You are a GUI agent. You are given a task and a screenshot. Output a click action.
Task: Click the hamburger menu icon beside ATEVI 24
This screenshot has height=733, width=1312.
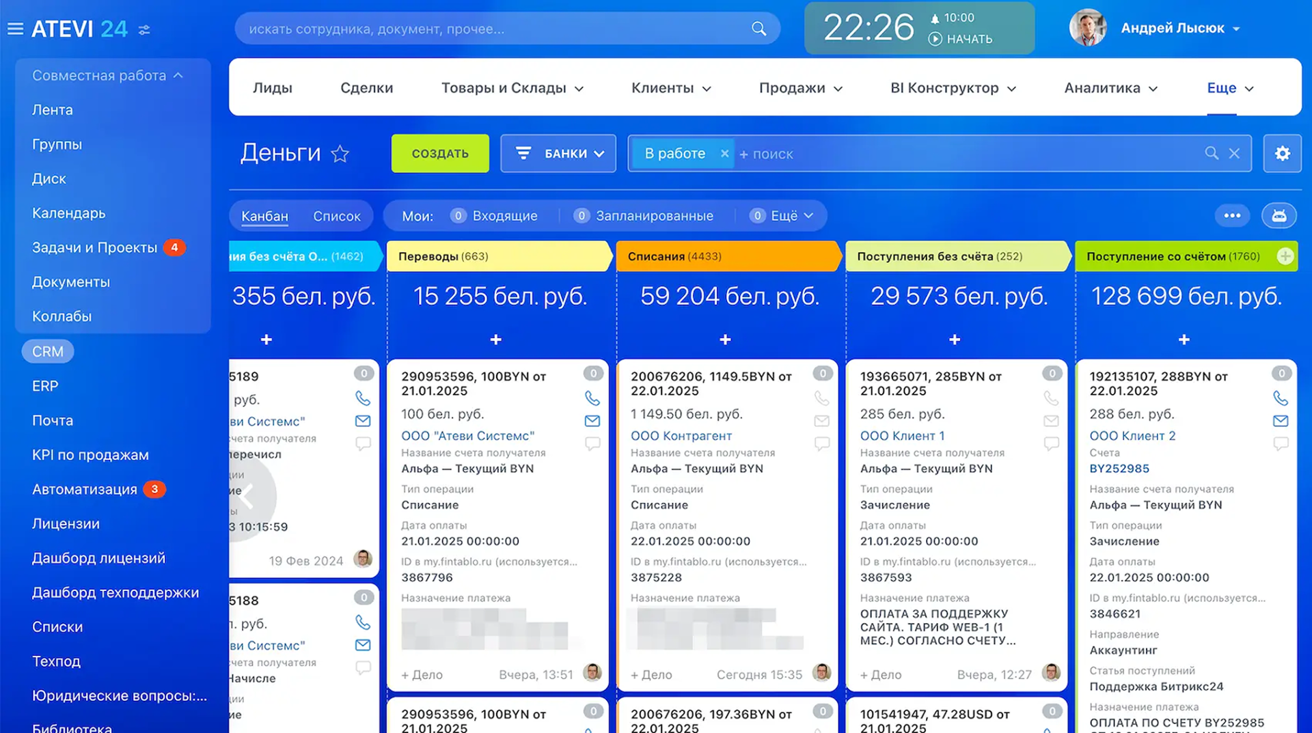coord(15,29)
